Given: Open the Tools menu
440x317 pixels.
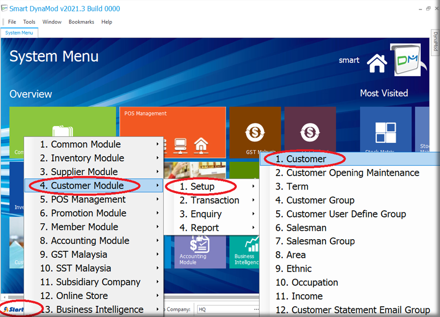Looking at the screenshot, I should [29, 22].
